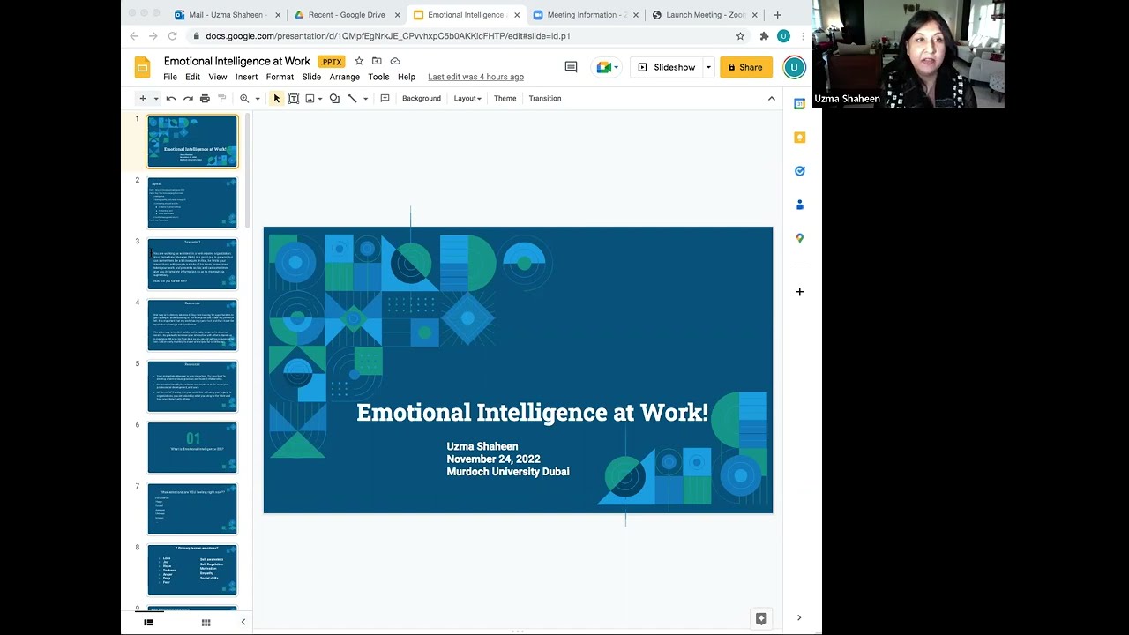Select slide 6 thumbnail with 01
The image size is (1129, 635).
192,447
